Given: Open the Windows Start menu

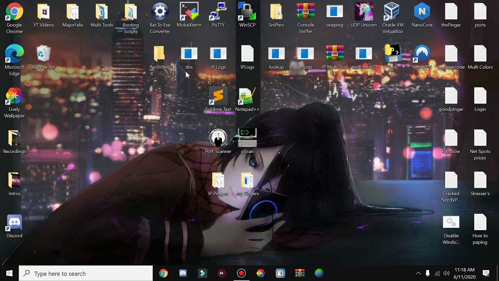Looking at the screenshot, I should tap(9, 273).
